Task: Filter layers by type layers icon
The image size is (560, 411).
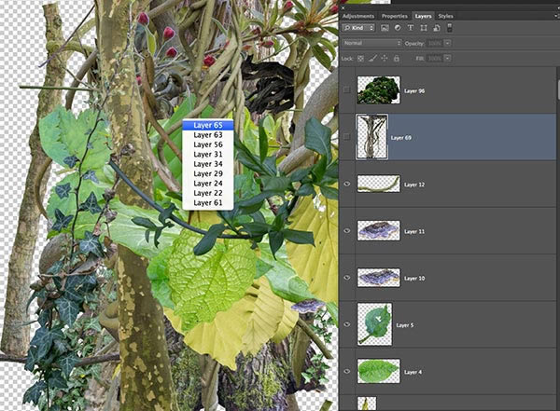Action: (x=411, y=28)
